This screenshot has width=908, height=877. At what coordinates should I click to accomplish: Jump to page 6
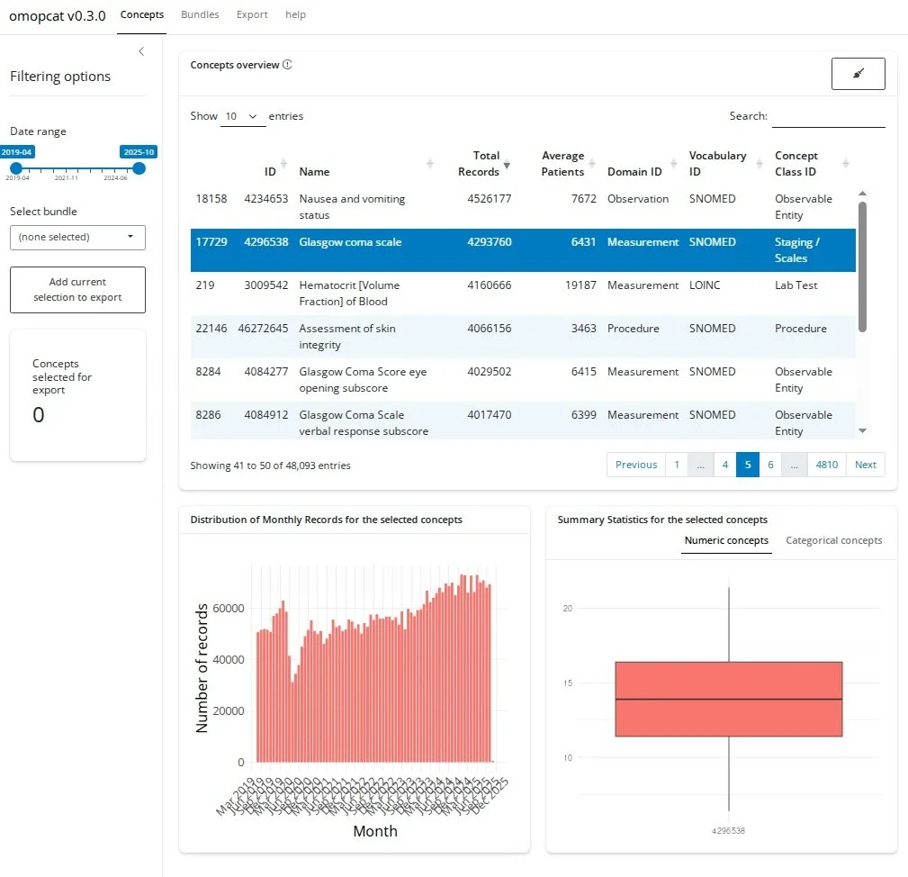pyautogui.click(x=770, y=465)
